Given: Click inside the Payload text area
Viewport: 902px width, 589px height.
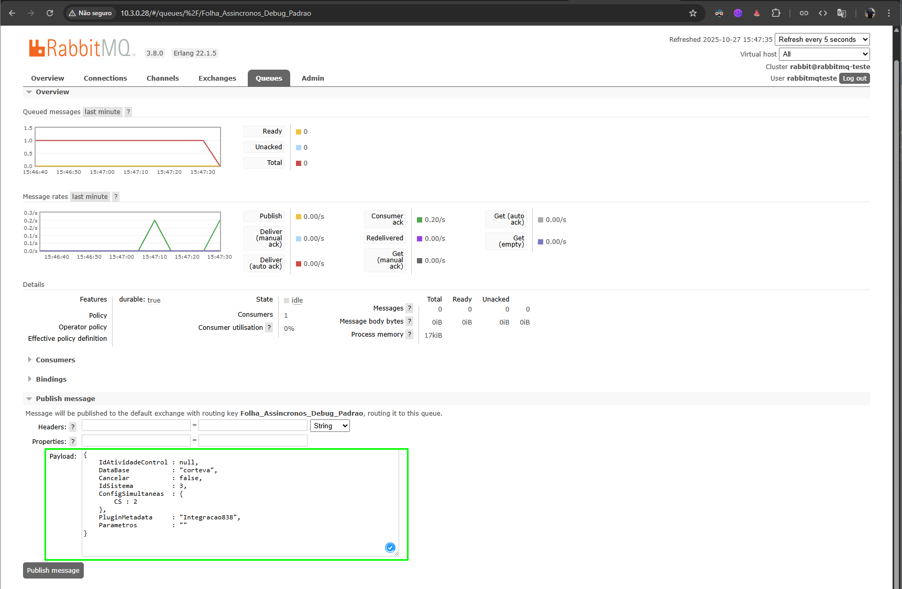Looking at the screenshot, I should tap(240, 503).
